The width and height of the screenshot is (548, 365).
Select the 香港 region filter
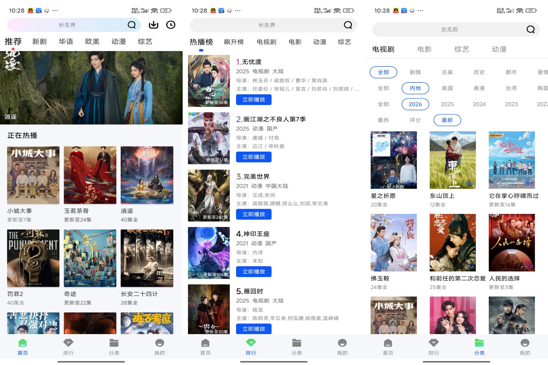479,88
